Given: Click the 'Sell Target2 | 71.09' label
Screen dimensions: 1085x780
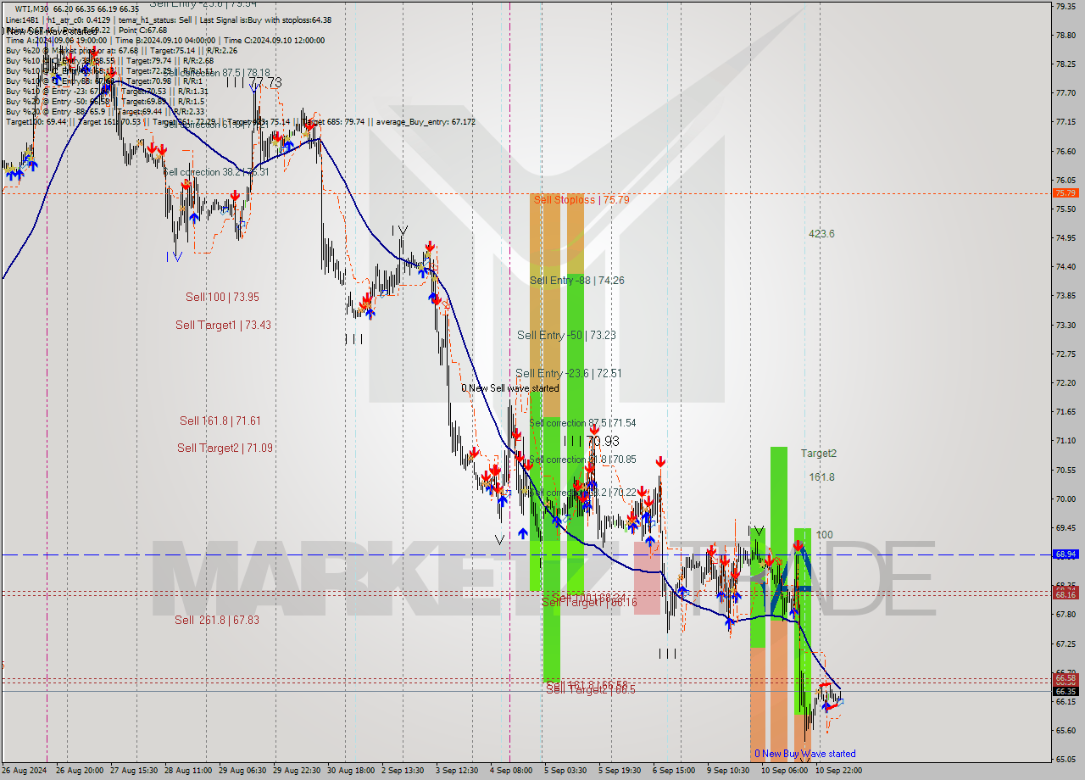Looking at the screenshot, I should click(225, 448).
